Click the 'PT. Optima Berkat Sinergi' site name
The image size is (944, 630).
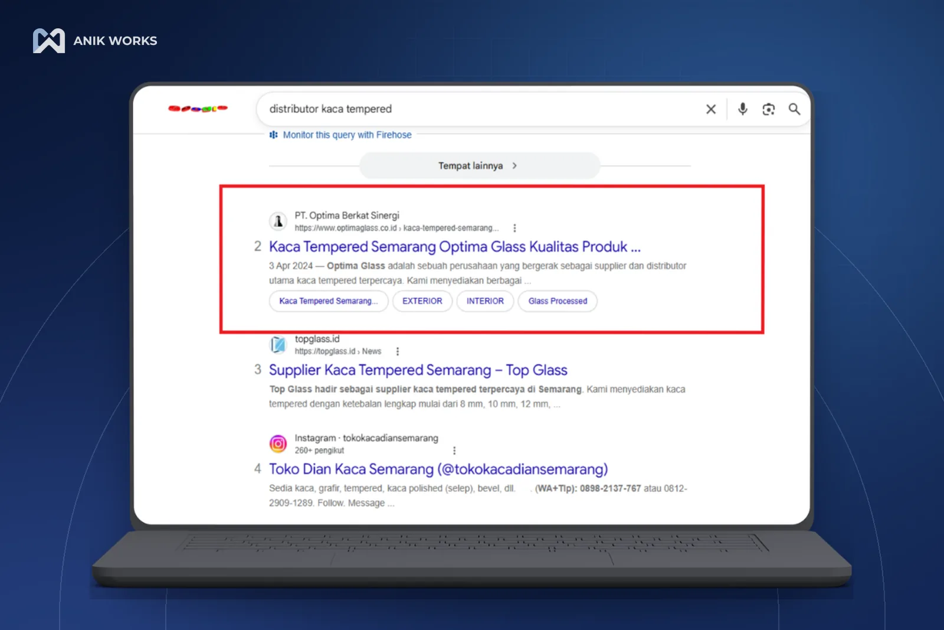pyautogui.click(x=347, y=216)
